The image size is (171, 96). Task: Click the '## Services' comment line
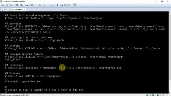pyautogui.click(x=13, y=24)
